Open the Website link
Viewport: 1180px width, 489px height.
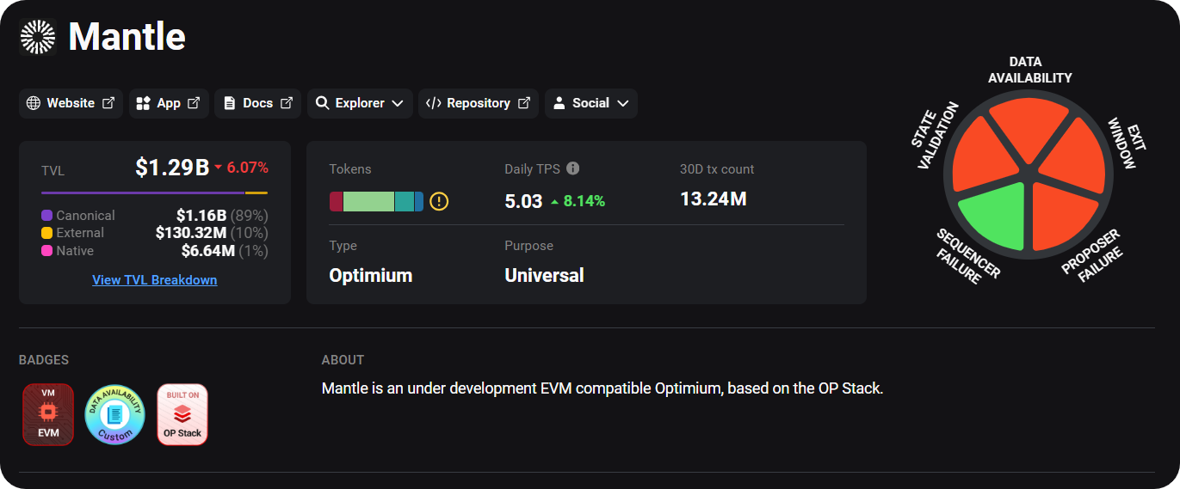71,103
